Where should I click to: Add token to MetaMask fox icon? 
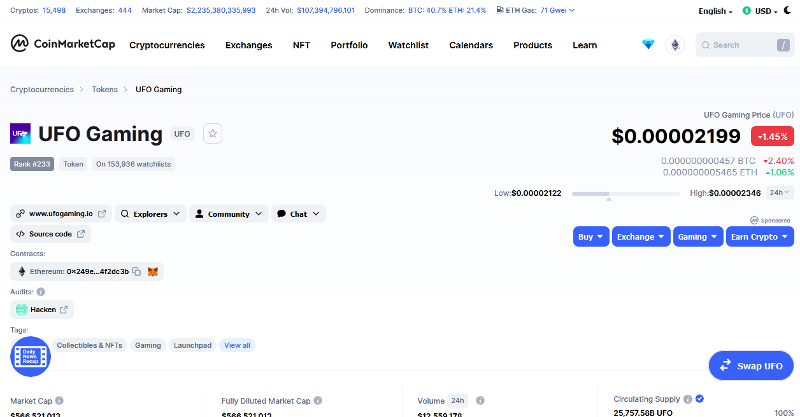153,271
